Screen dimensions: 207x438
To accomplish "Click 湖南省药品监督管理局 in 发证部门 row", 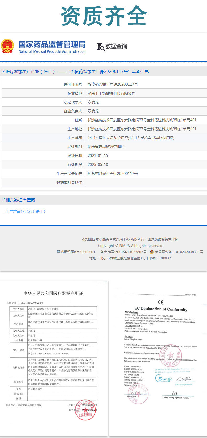I will [106, 147].
